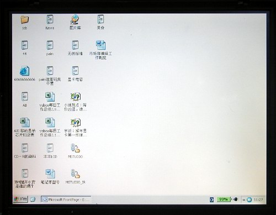Image resolution: width=276 pixels, height=215 pixels.
Task: Select the palm text file icon
Action: 50,45
